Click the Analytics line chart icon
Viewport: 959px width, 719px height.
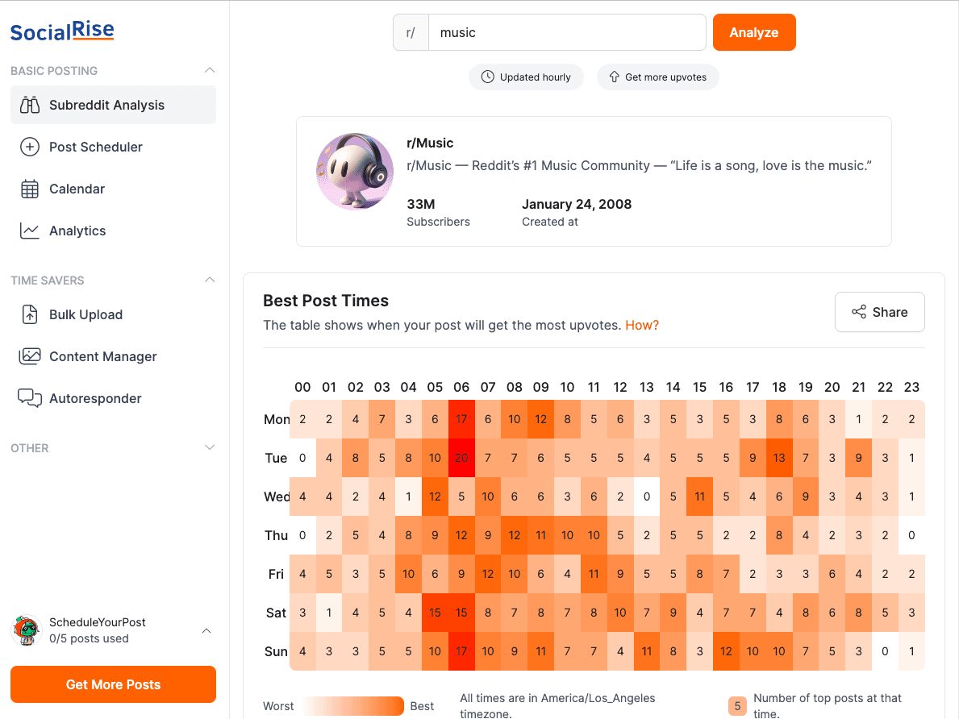tap(30, 231)
